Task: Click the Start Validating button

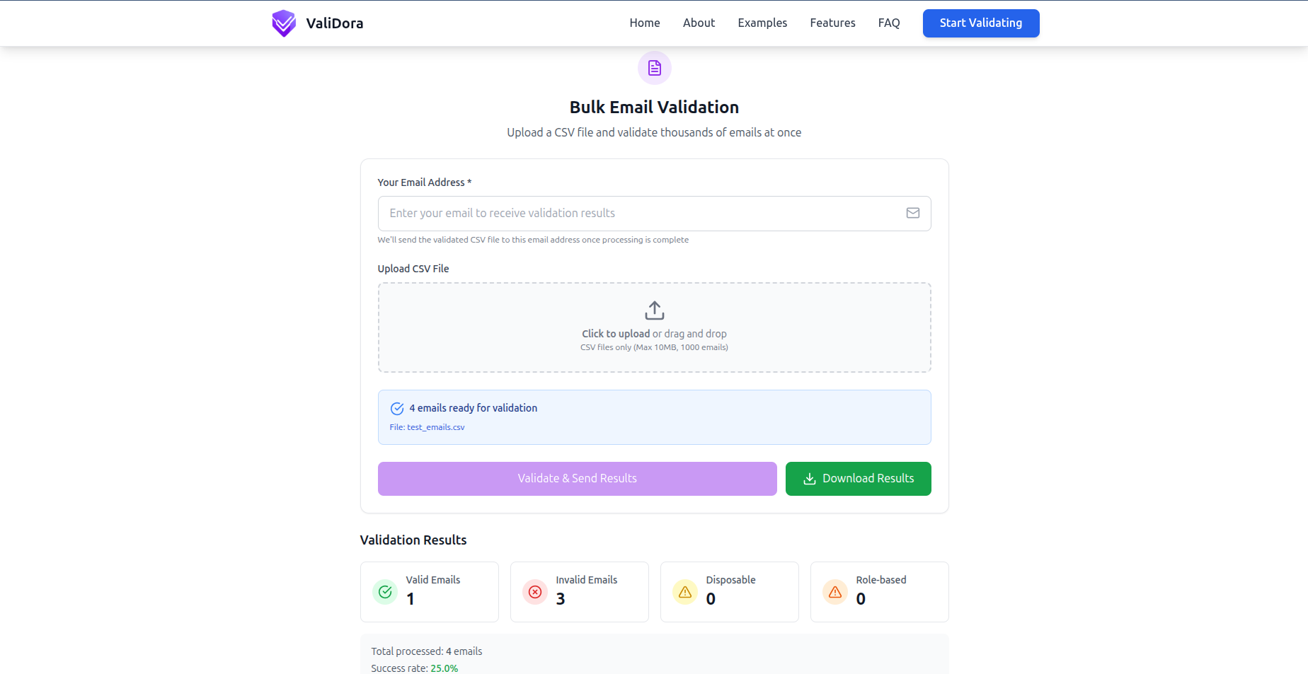Action: (x=980, y=23)
